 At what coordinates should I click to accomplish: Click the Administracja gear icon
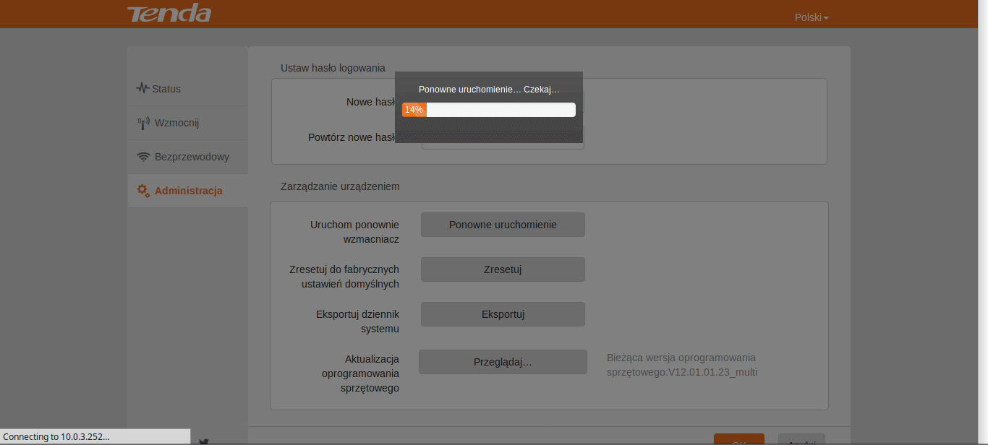(x=143, y=191)
